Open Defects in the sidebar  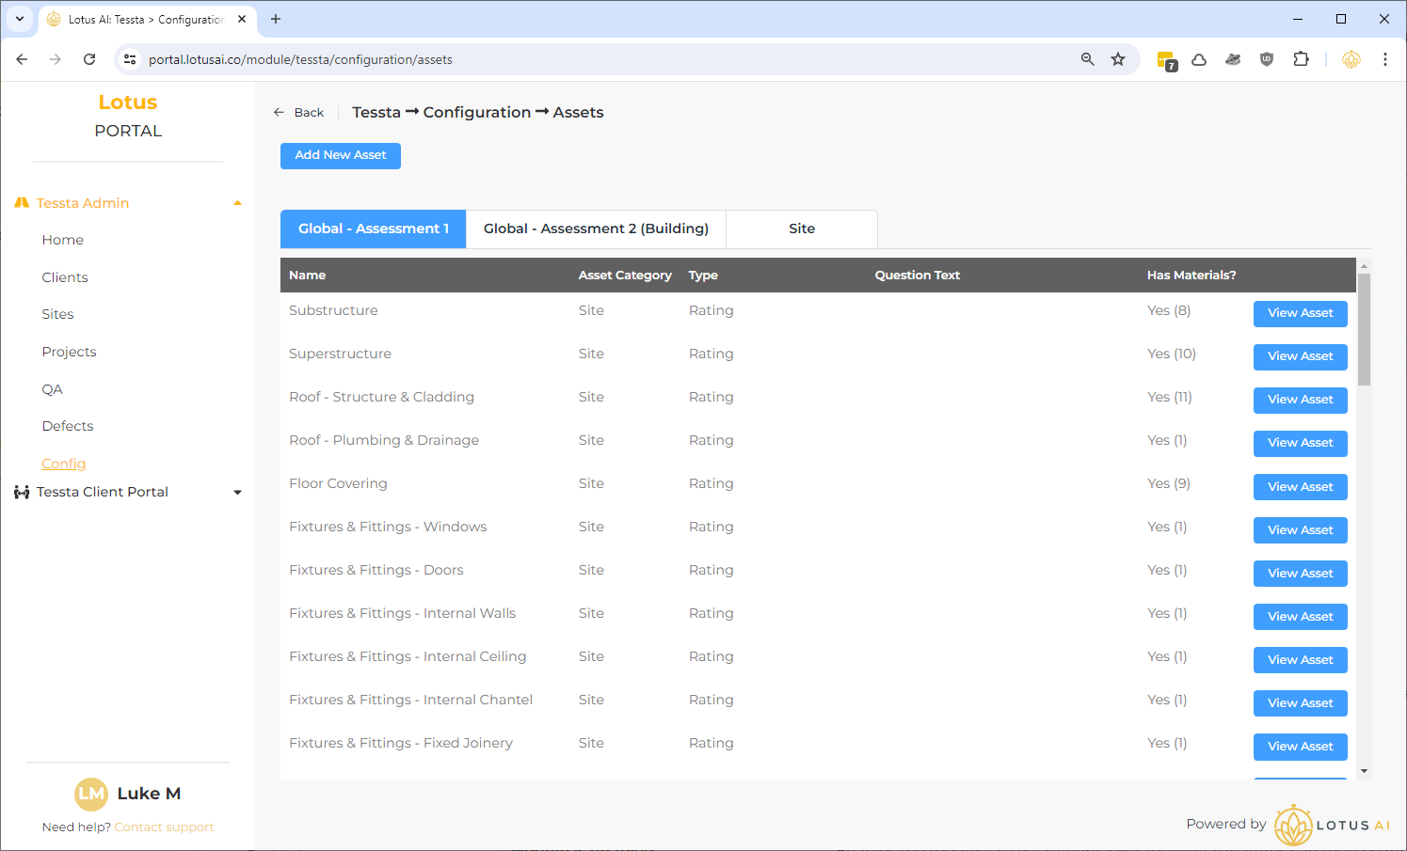tap(68, 426)
